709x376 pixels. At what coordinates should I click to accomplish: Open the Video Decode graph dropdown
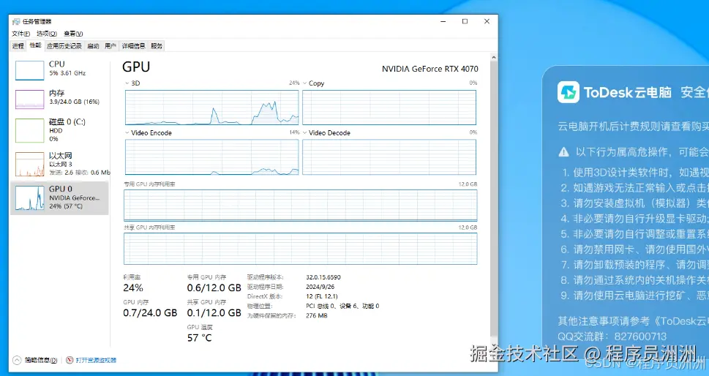click(x=305, y=133)
